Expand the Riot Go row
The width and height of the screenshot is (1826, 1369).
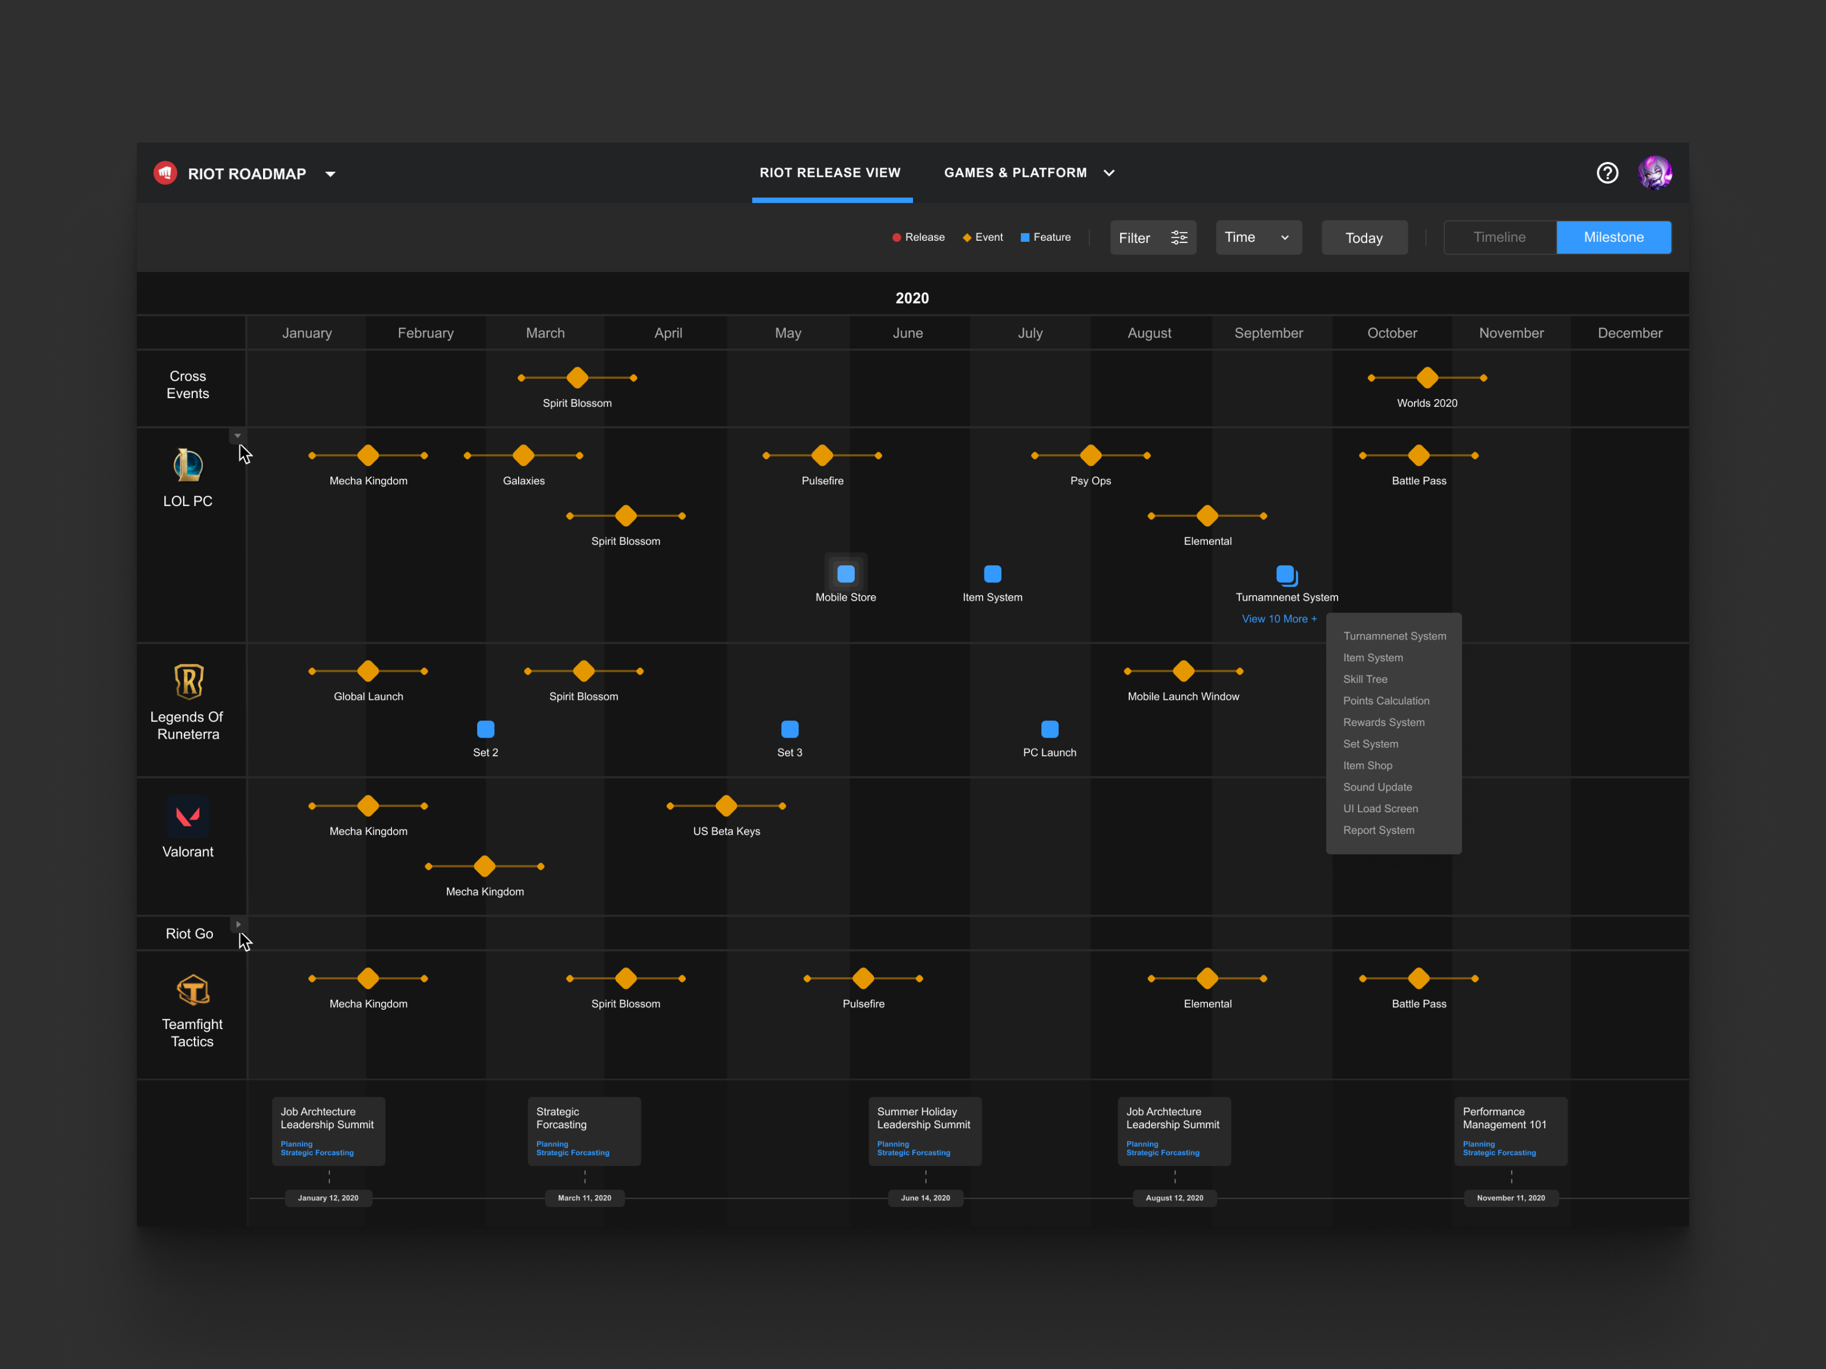pos(238,924)
